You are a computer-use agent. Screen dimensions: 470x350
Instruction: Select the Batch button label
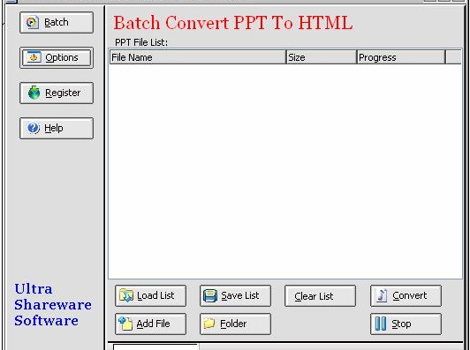tap(57, 22)
